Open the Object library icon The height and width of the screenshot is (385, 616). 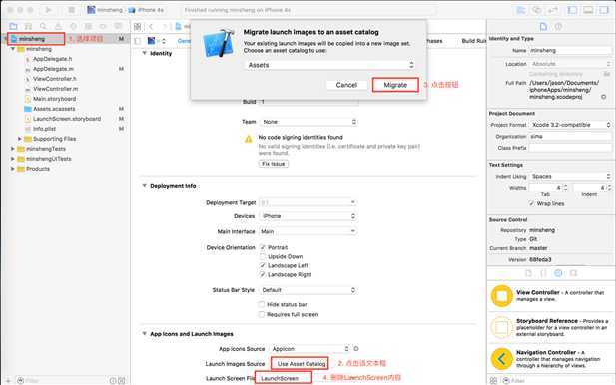coord(558,273)
